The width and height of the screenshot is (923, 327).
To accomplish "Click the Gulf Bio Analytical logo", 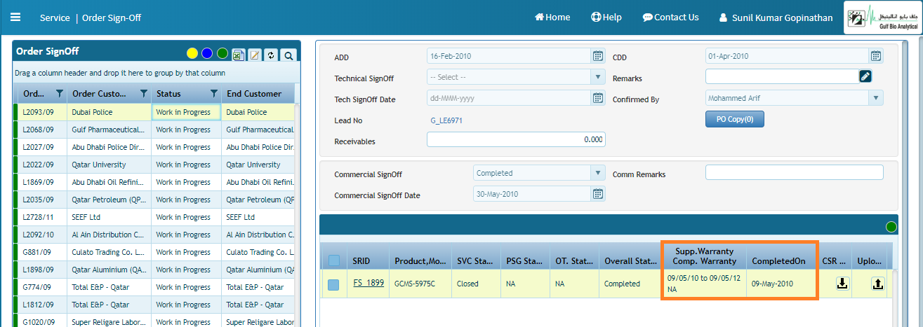I will pyautogui.click(x=883, y=18).
